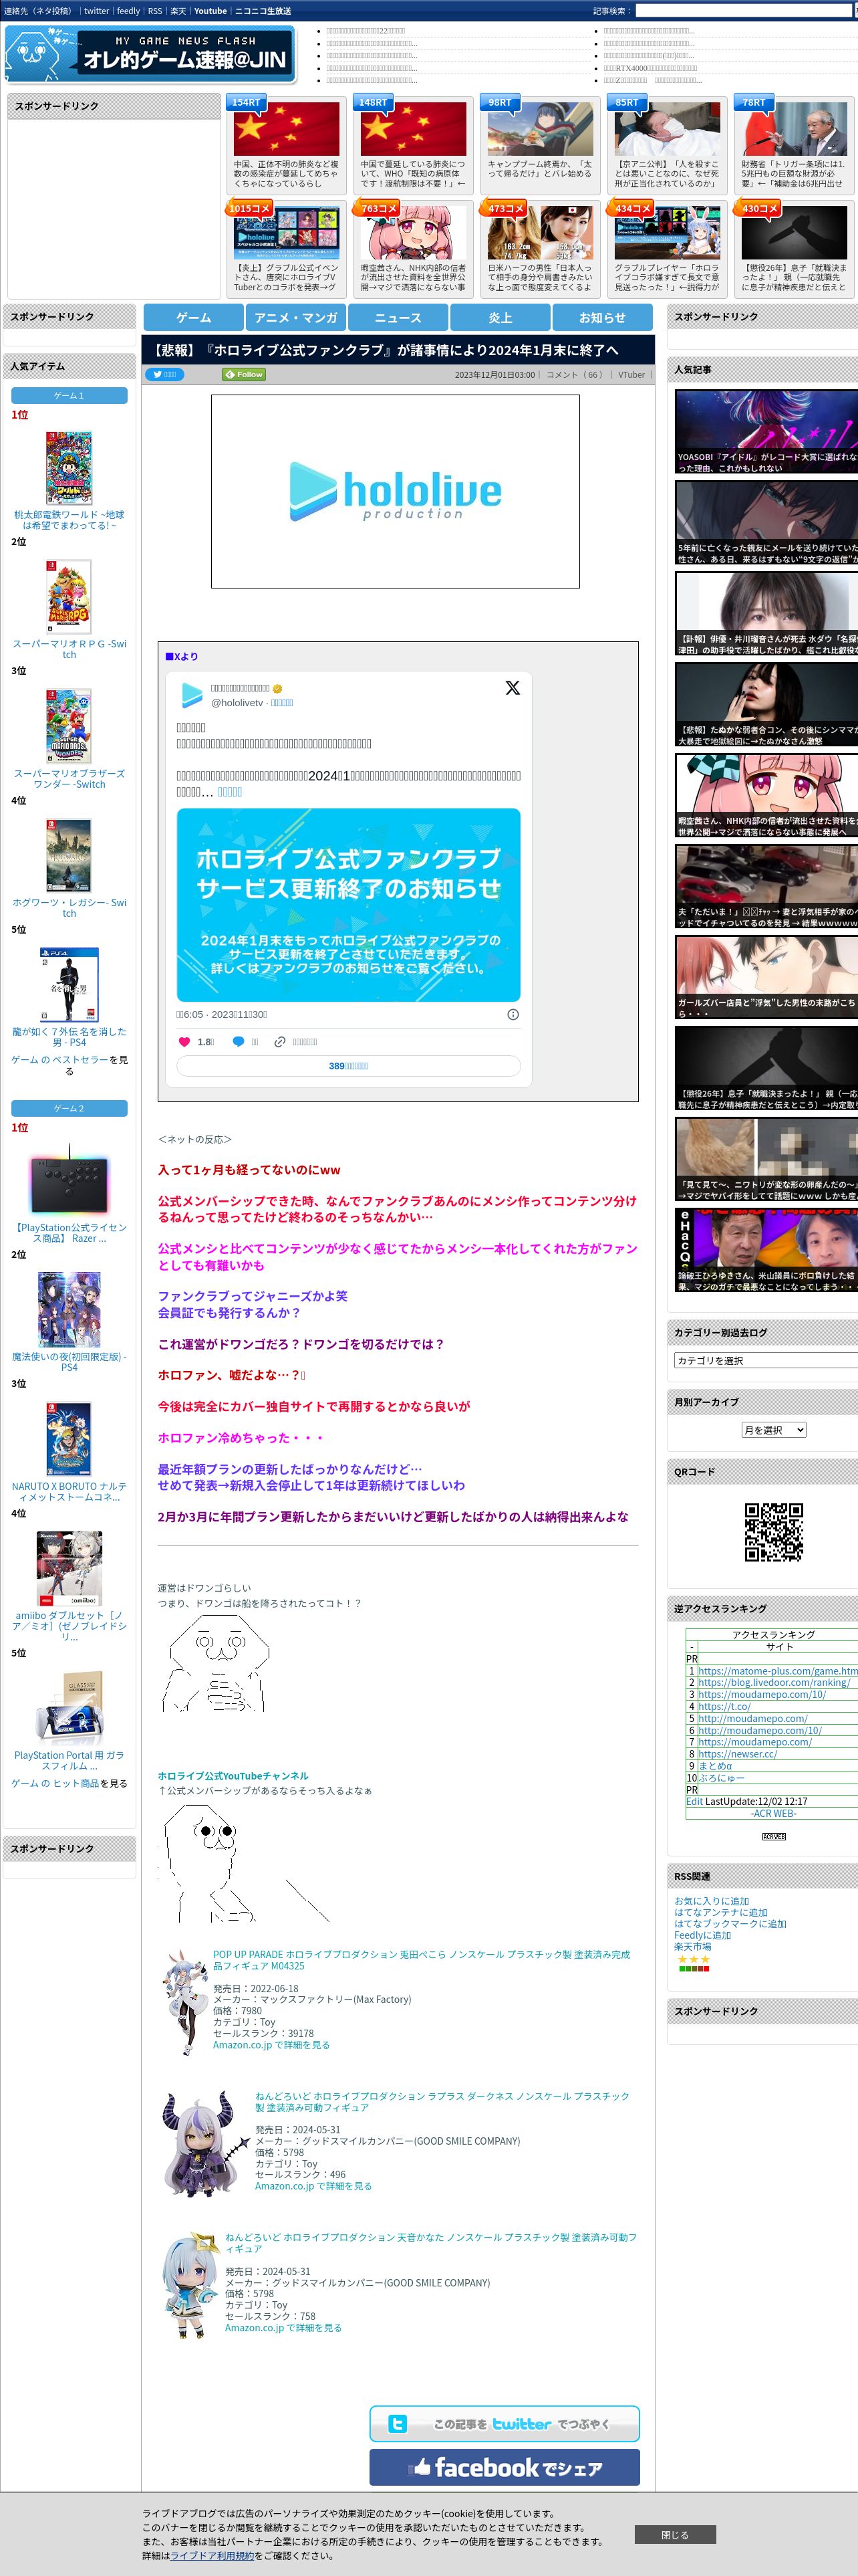Open the hololive production header image

coord(396,491)
